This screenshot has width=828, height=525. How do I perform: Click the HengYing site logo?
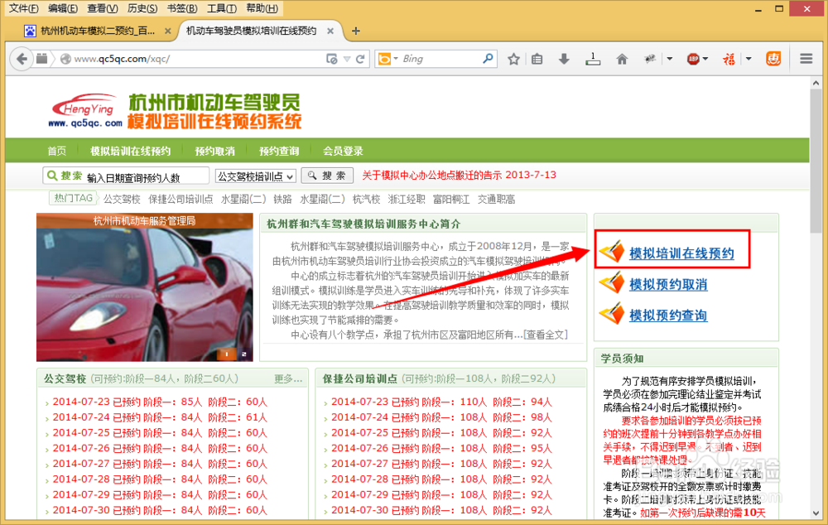tap(85, 110)
